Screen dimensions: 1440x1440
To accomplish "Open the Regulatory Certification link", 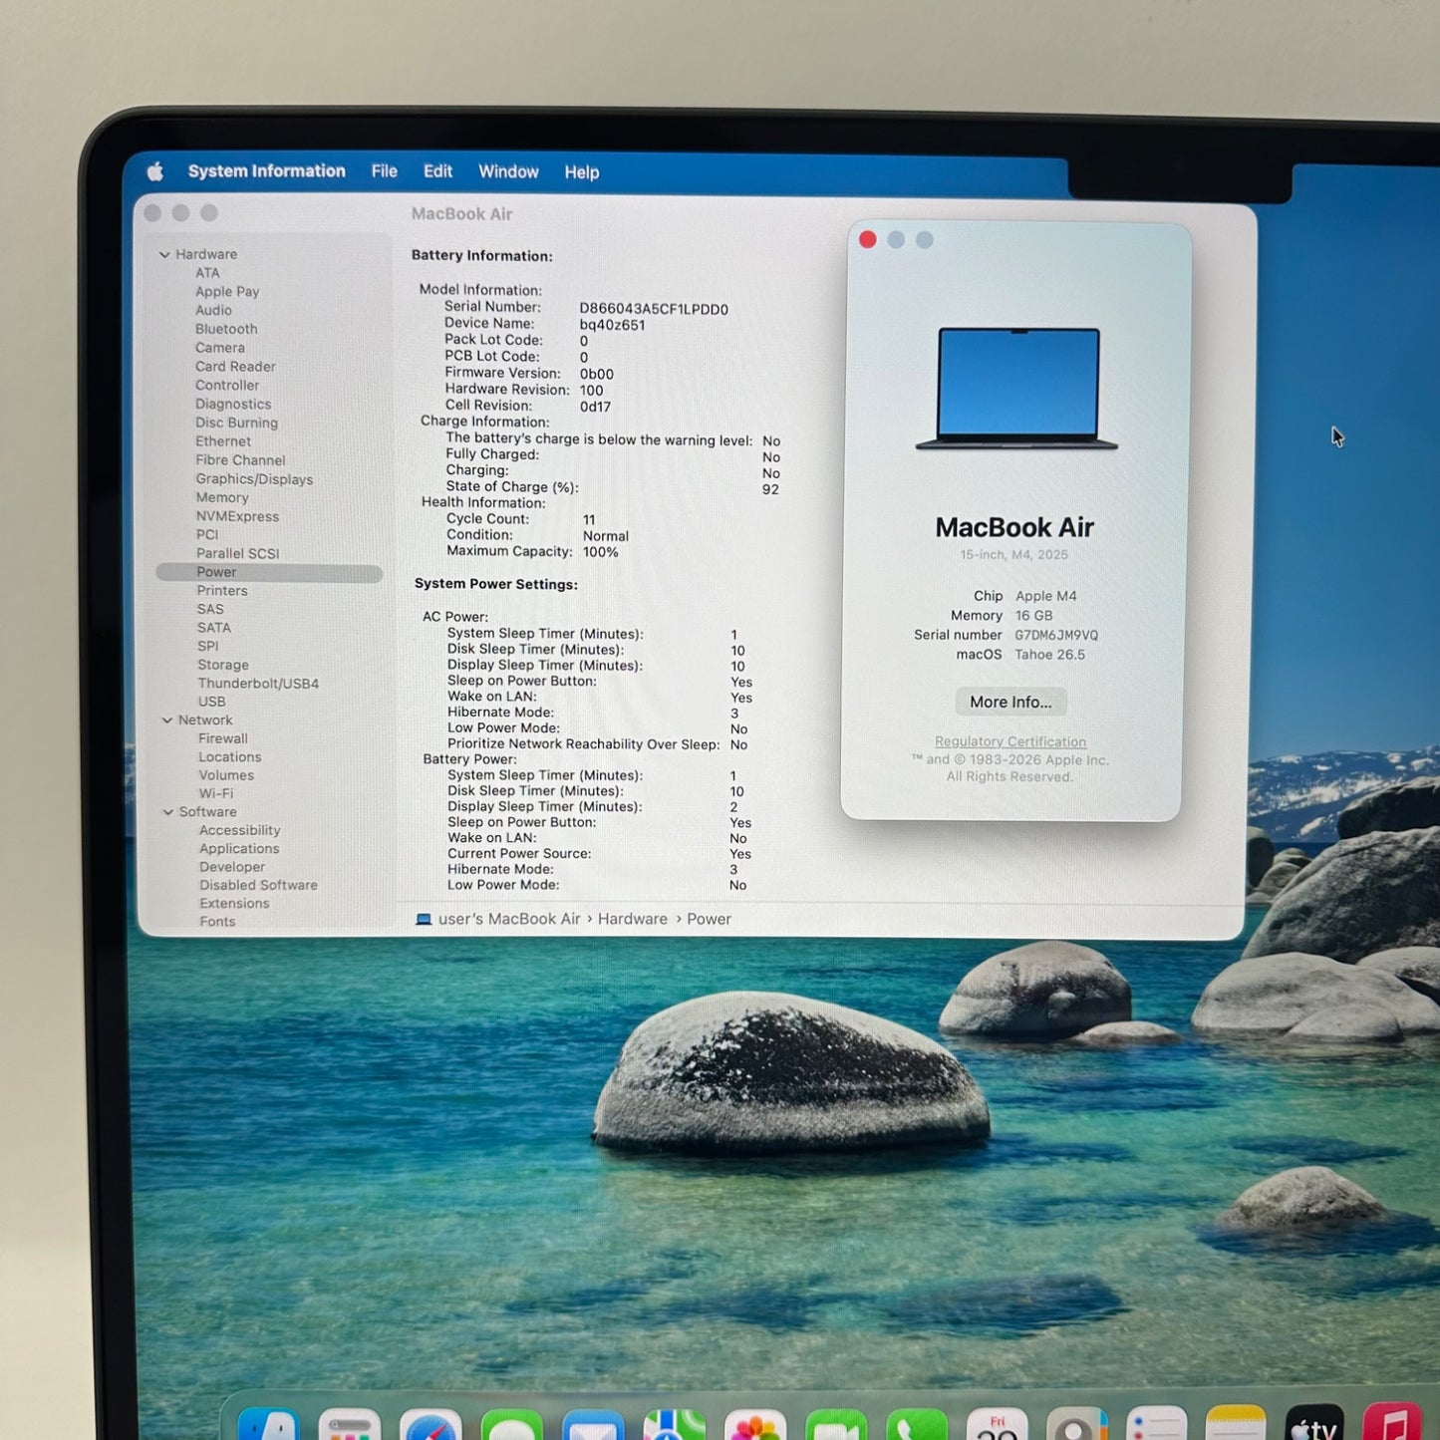I will click(1010, 741).
